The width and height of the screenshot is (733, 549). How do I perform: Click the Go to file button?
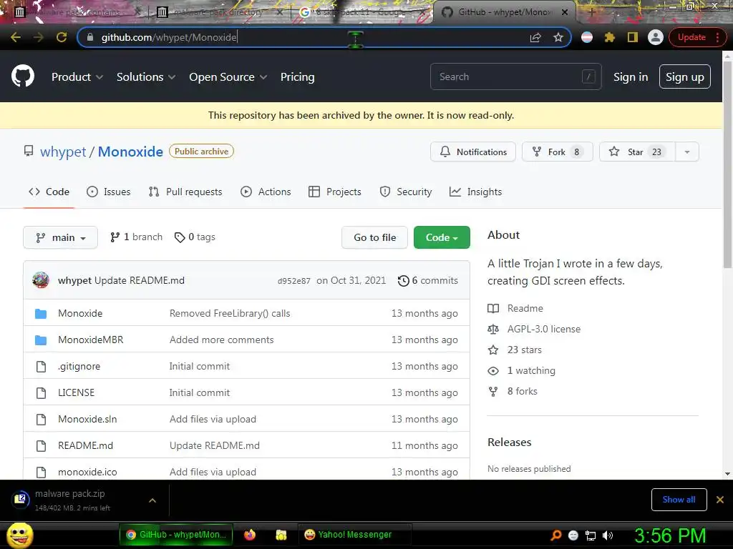tap(374, 237)
